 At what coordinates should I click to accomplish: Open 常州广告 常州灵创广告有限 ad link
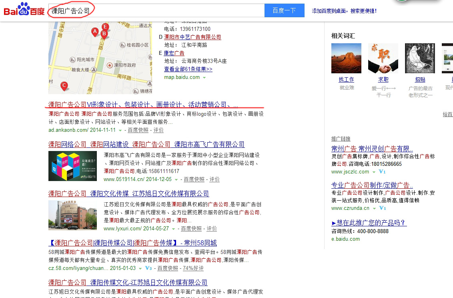(372, 149)
